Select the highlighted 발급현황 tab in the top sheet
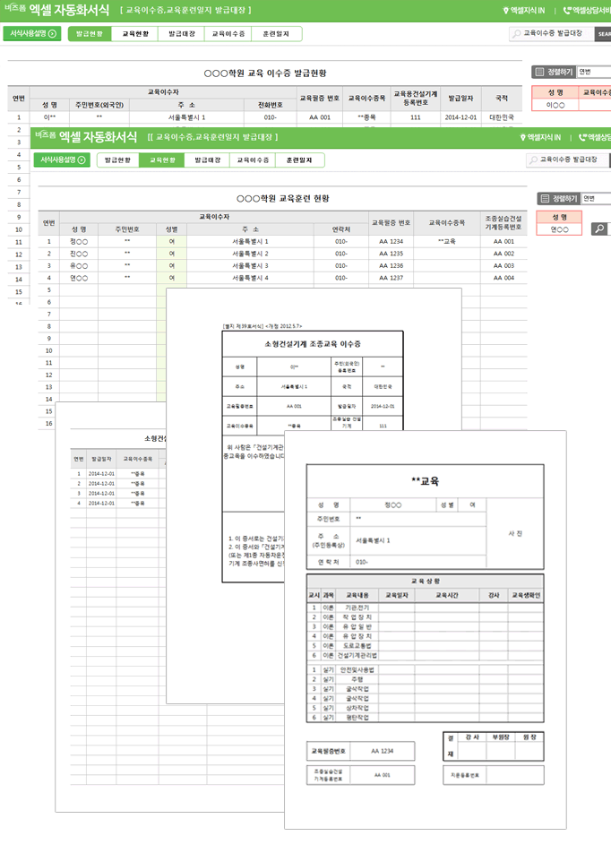Screen dimensions: 611x862 click(90, 34)
